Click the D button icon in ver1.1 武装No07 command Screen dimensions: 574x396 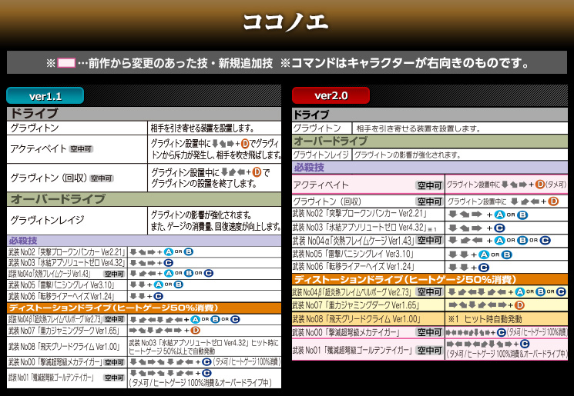196,331
